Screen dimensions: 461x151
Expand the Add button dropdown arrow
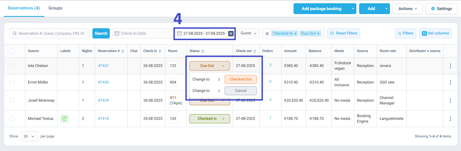coord(386,9)
